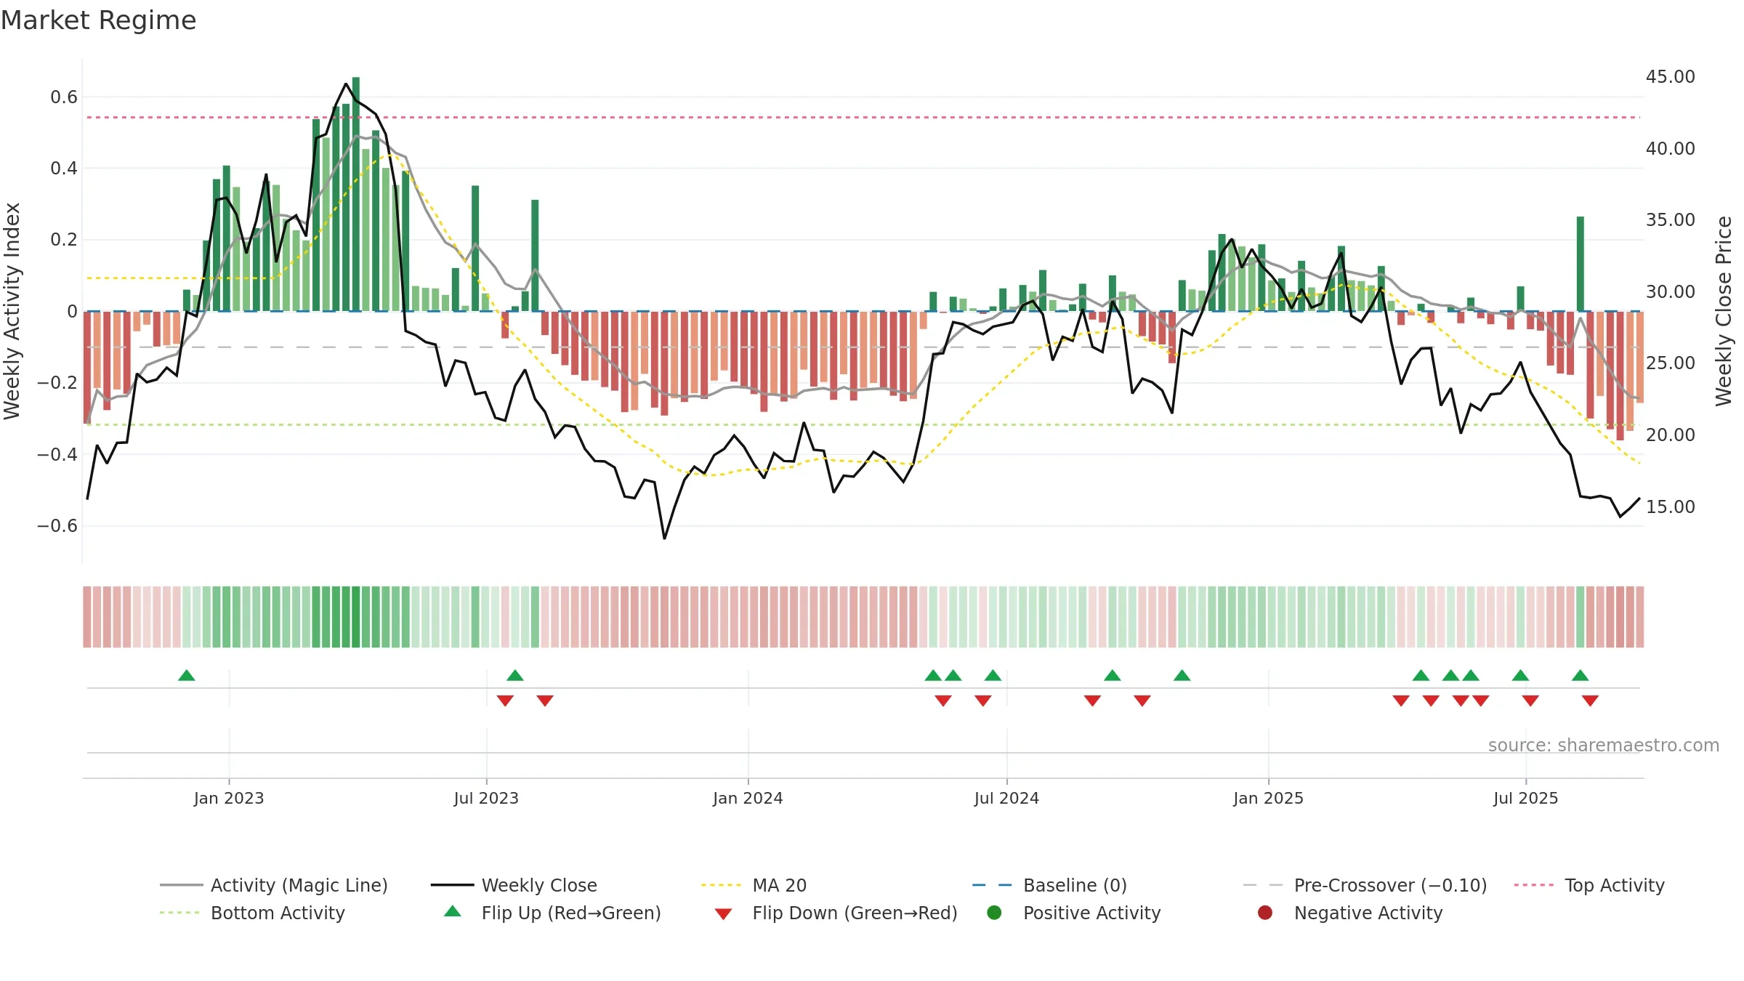Click the source: sharemaestro.com text
Image resolution: width=1744 pixels, height=981 pixels.
(1604, 746)
